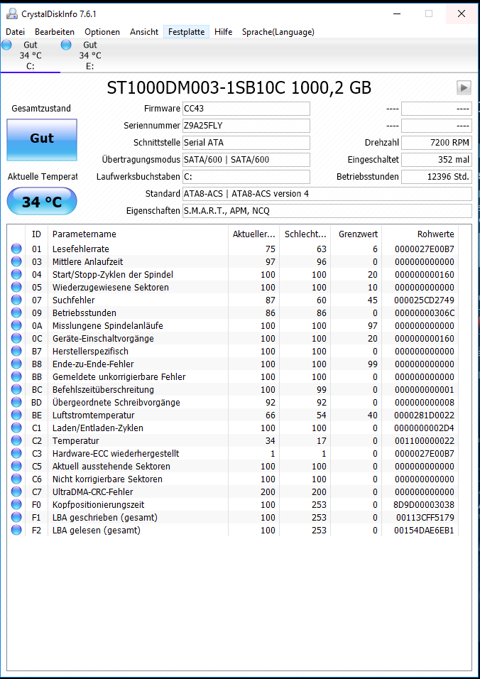Click status orb for Luftstromtemperatur row
This screenshot has width=480, height=679.
pyautogui.click(x=16, y=415)
